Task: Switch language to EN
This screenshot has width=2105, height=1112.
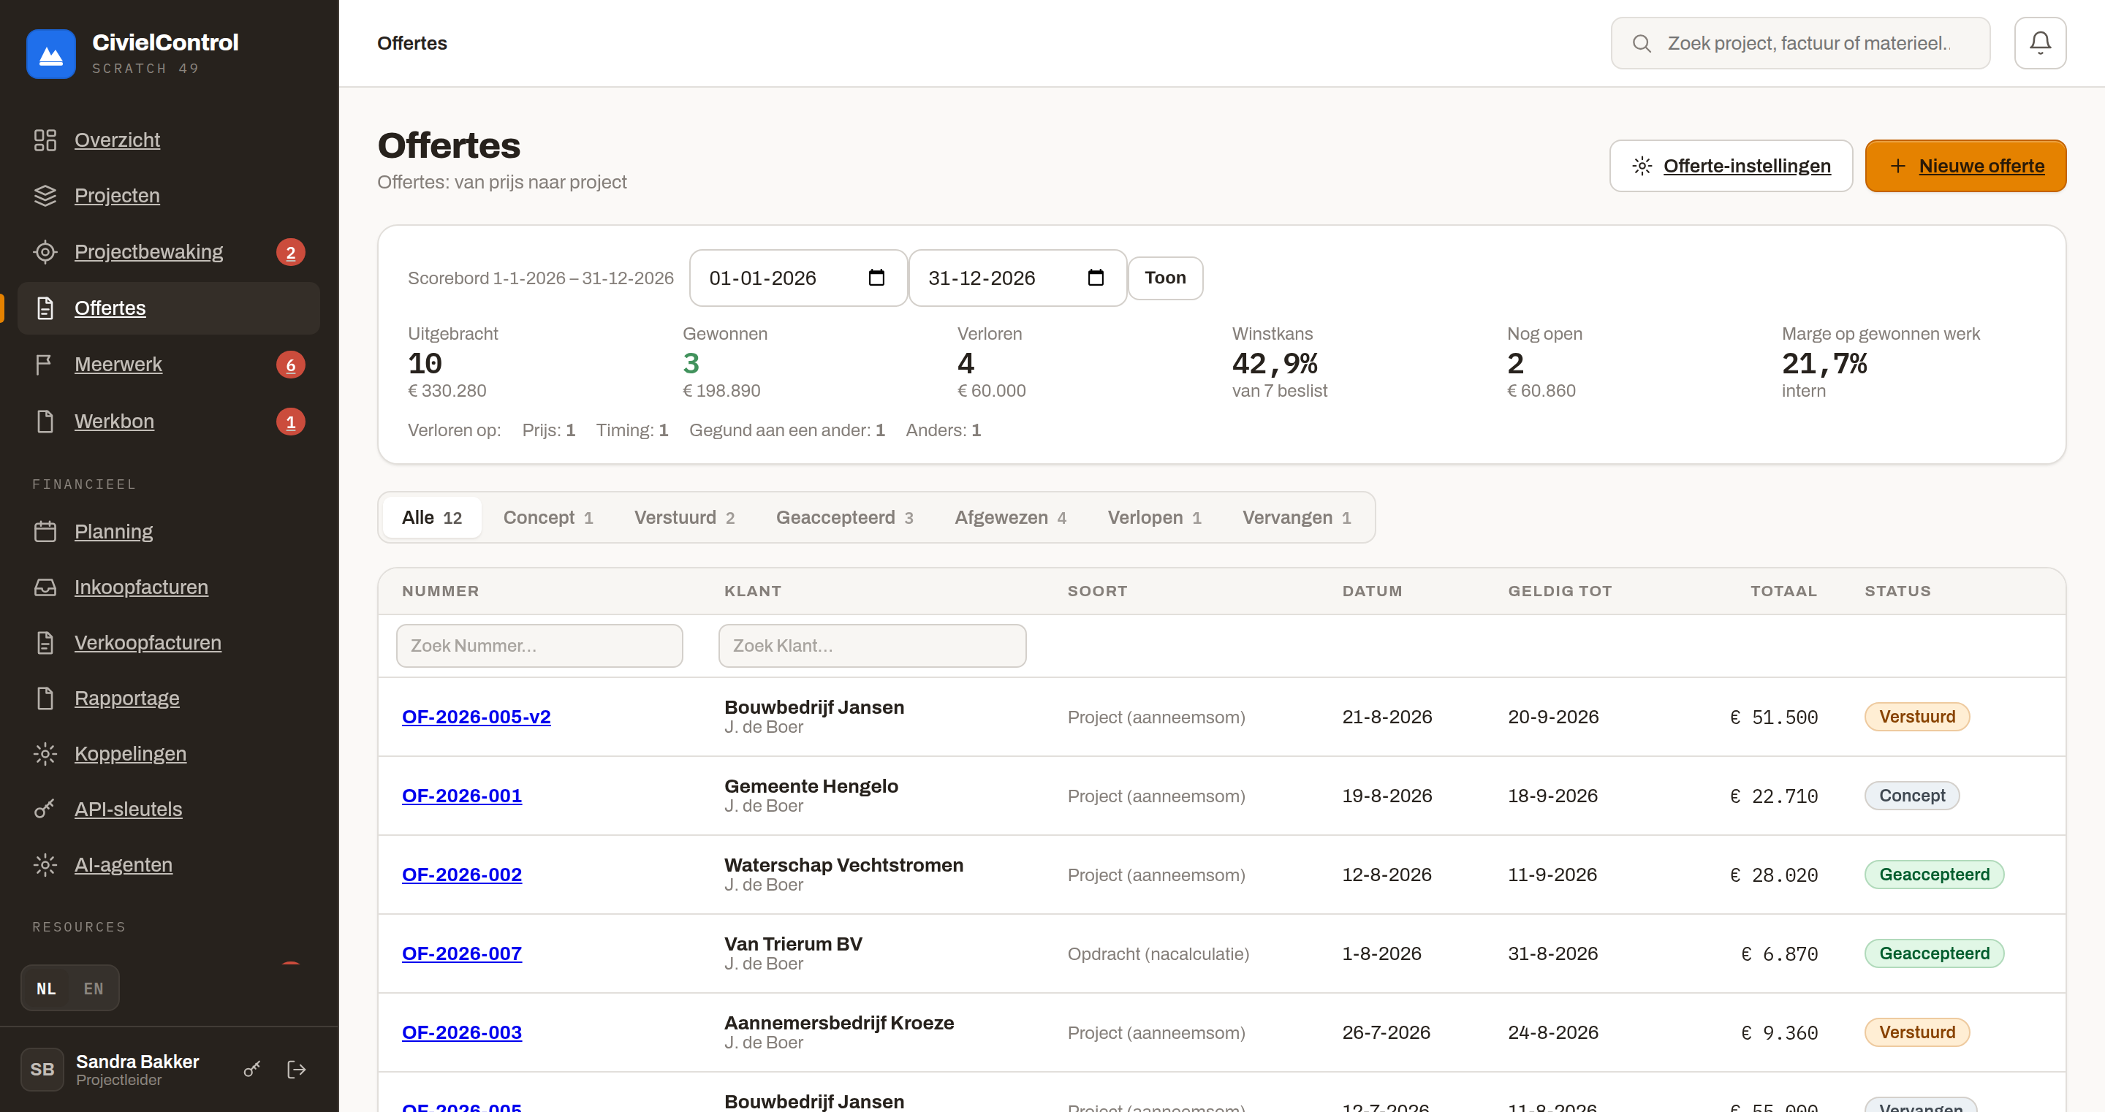Action: [x=93, y=988]
